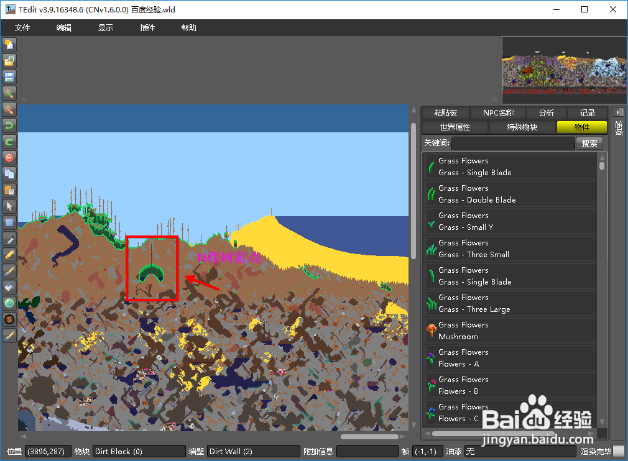Click the map view horizontal scrollbar thumb
The height and width of the screenshot is (461, 628).
pos(369,437)
